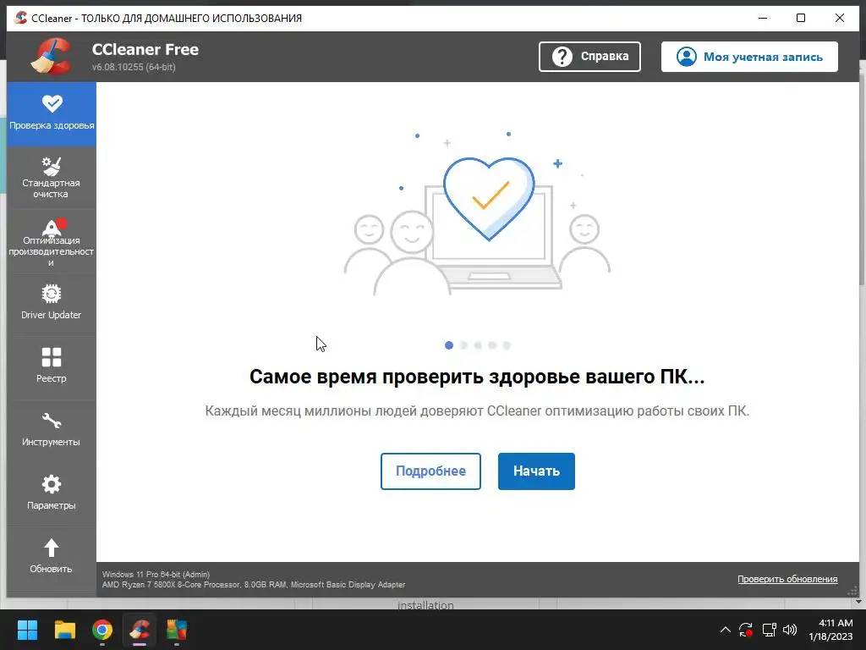Click the CCleaner logo in header
This screenshot has width=866, height=650.
click(52, 57)
